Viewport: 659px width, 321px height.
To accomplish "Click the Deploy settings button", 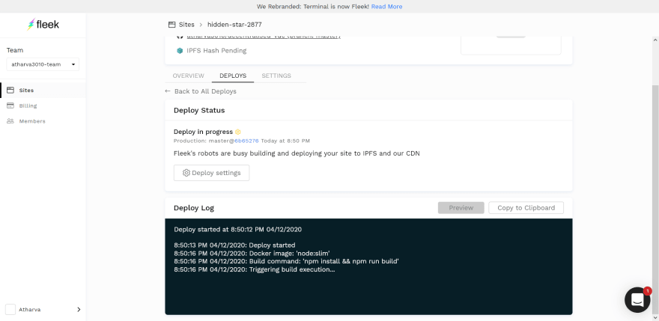I will pyautogui.click(x=211, y=173).
